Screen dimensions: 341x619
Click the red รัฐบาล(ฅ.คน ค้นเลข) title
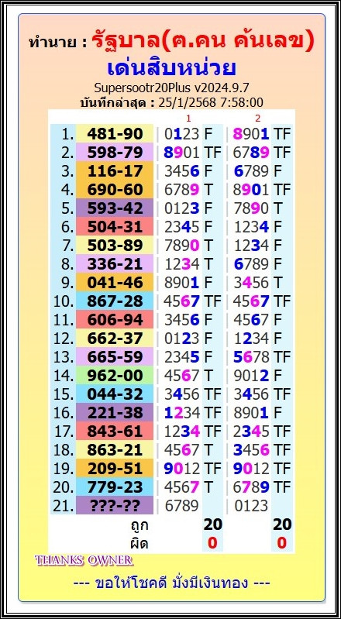click(203, 40)
